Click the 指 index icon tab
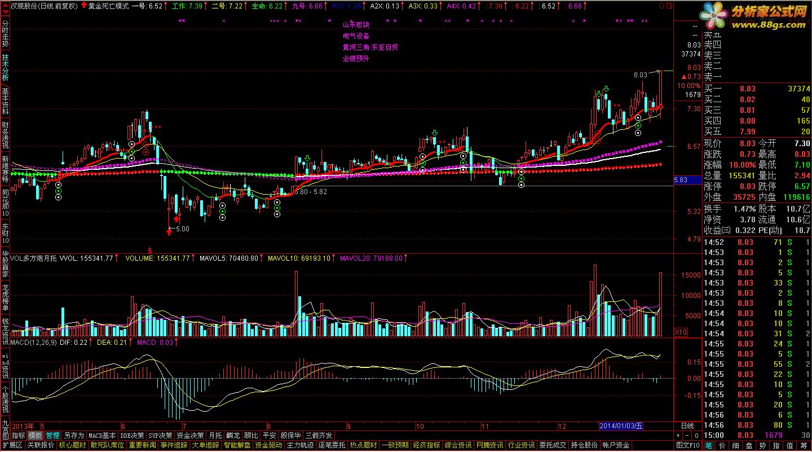 click(776, 445)
